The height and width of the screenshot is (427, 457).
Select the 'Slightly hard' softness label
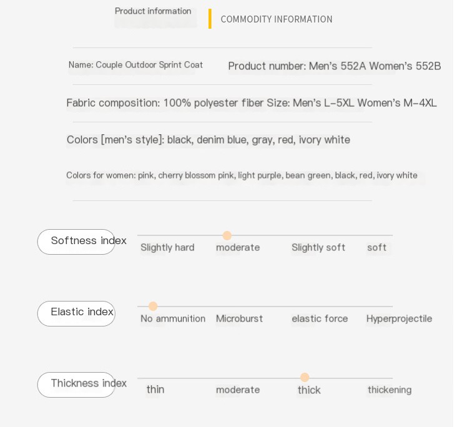(167, 248)
